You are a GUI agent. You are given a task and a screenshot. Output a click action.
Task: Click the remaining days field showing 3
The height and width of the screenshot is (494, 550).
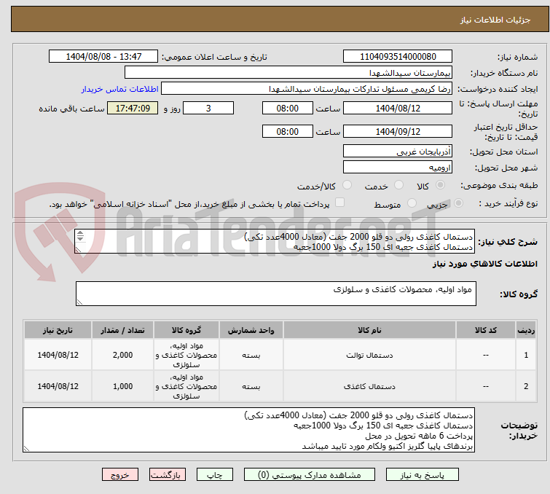[208, 108]
